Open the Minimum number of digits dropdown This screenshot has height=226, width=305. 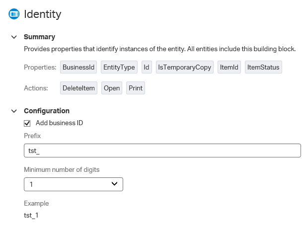click(74, 184)
